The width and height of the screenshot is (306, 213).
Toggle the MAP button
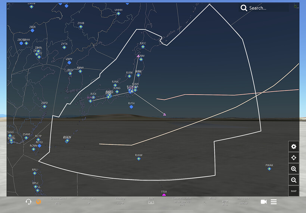[294, 191]
